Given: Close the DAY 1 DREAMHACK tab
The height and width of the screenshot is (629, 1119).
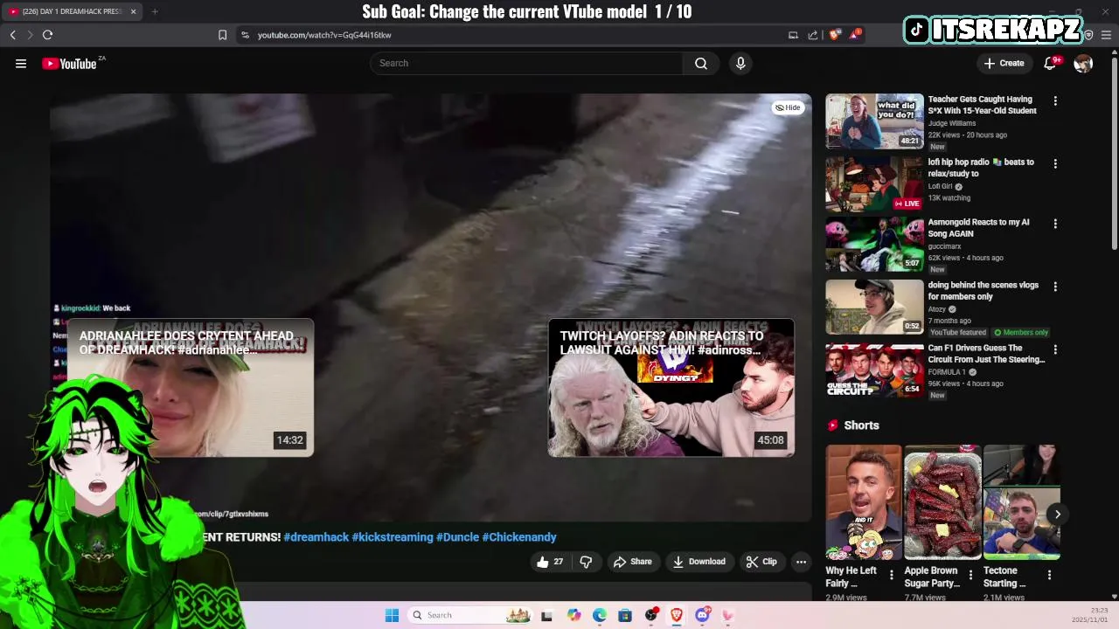Looking at the screenshot, I should 133,11.
